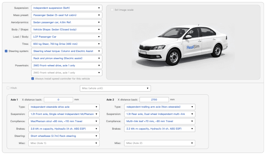The height and width of the screenshot is (155, 266).
Task: Click the RealSim sedan vehicle image
Action: (183, 45)
